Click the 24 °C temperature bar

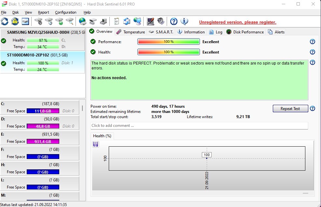tap(43, 69)
